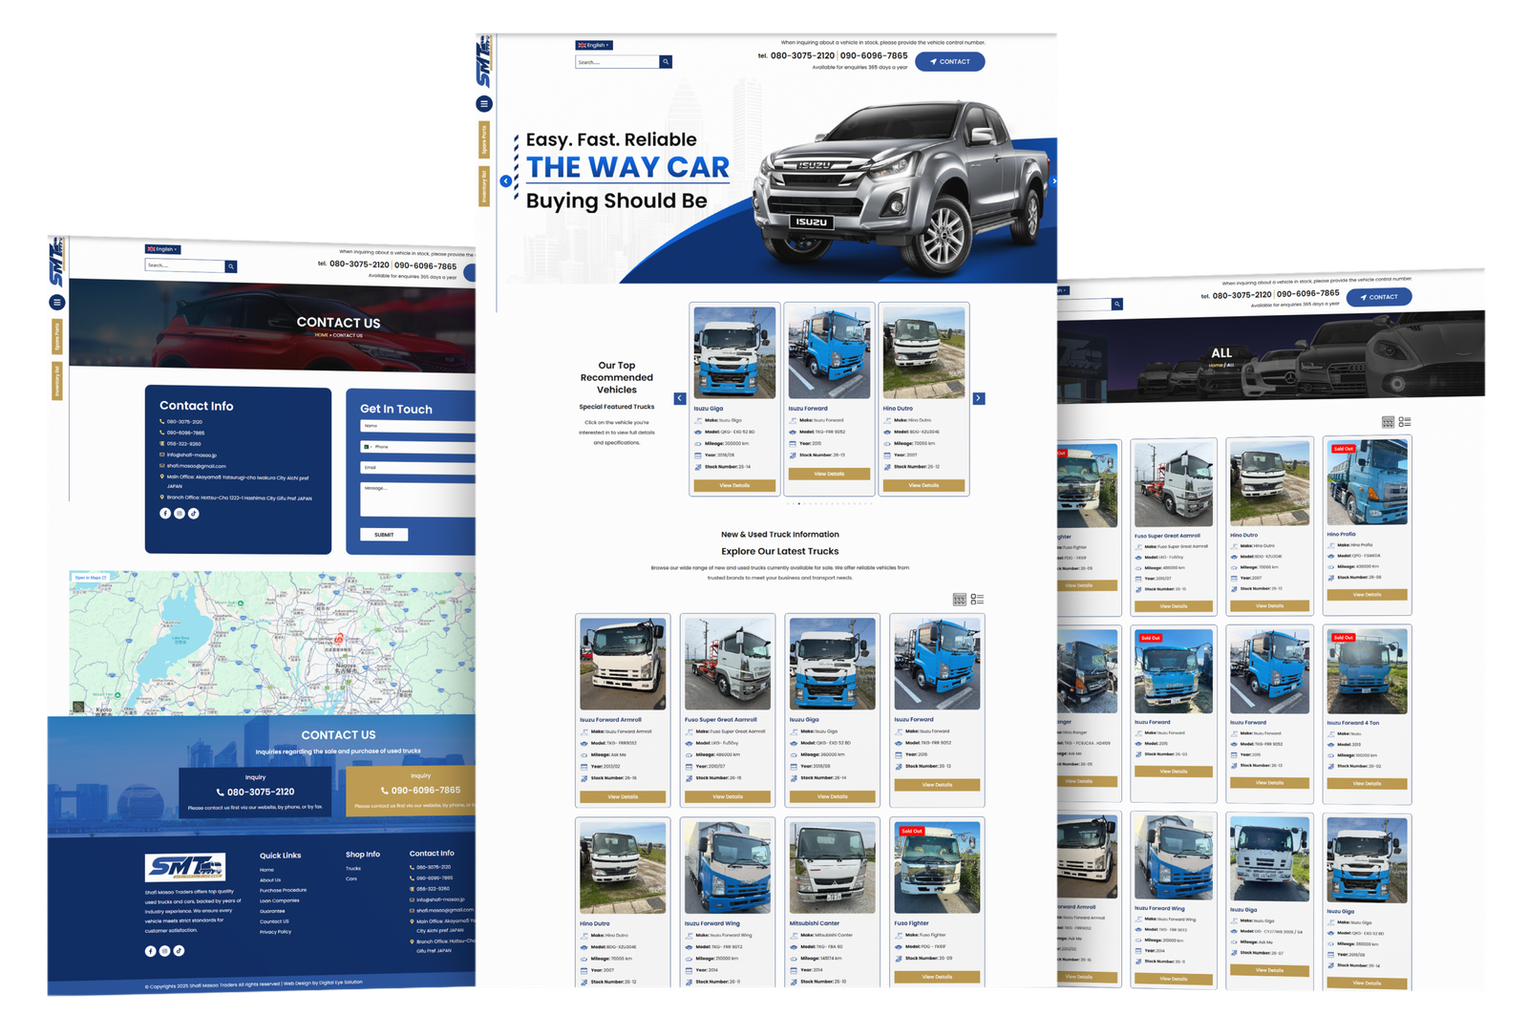Click SMT logo at homepage top corner
The height and width of the screenshot is (1015, 1528).
point(484,62)
